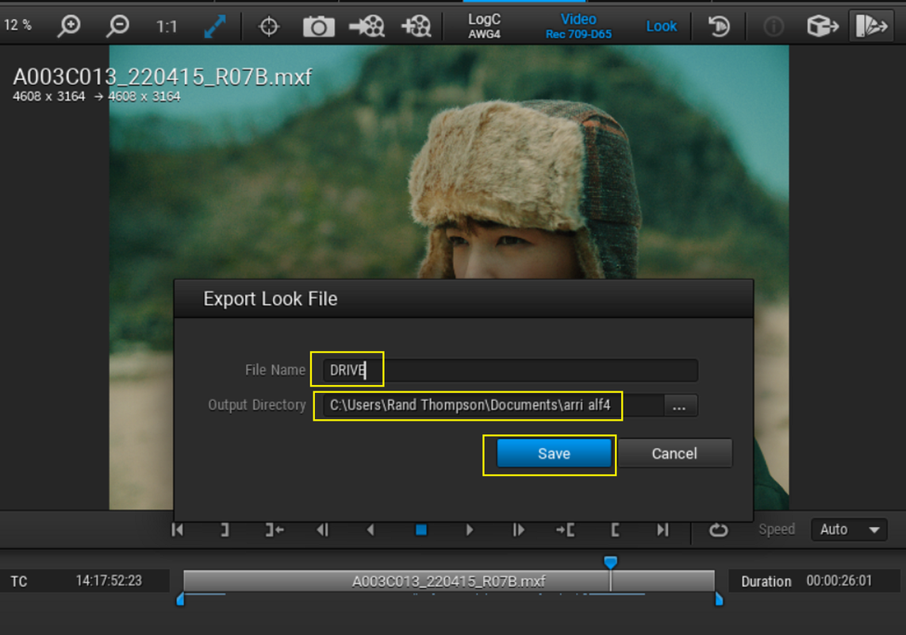The width and height of the screenshot is (906, 635).
Task: Click the timeline in-point blue handle
Action: [180, 600]
